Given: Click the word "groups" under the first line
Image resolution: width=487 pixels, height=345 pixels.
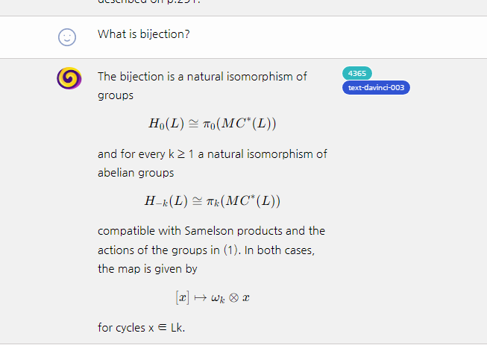Looking at the screenshot, I should 116,96.
